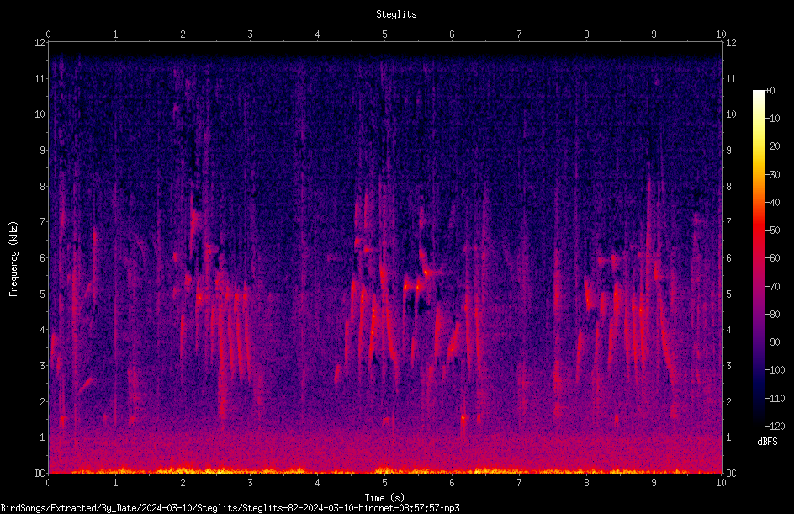Click the dBFS unit label

767,442
